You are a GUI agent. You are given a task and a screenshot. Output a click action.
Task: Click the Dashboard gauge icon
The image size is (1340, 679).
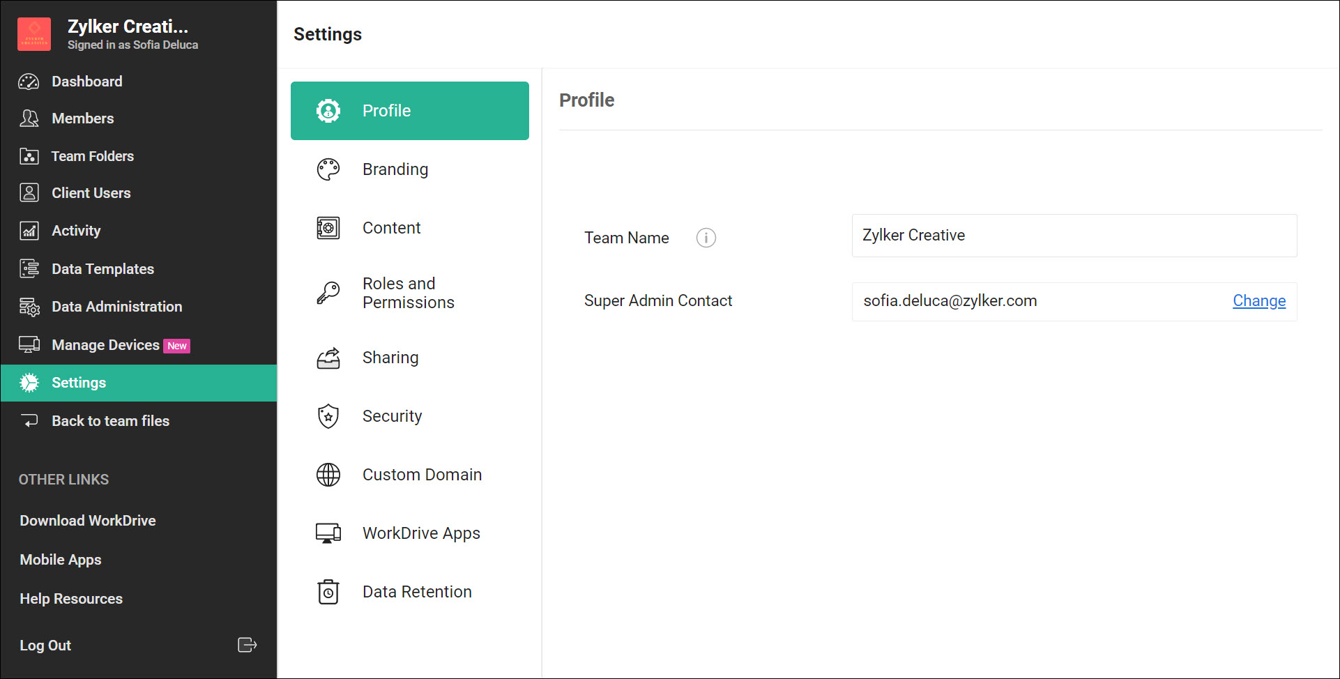click(x=29, y=82)
